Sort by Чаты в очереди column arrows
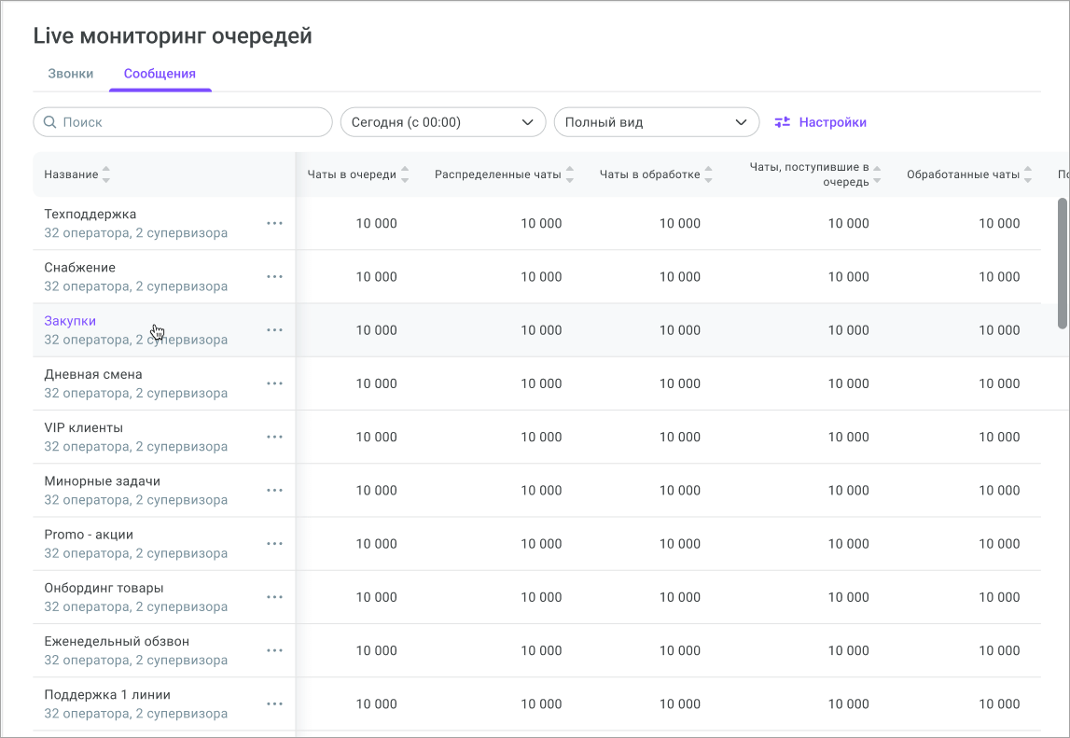 click(405, 174)
